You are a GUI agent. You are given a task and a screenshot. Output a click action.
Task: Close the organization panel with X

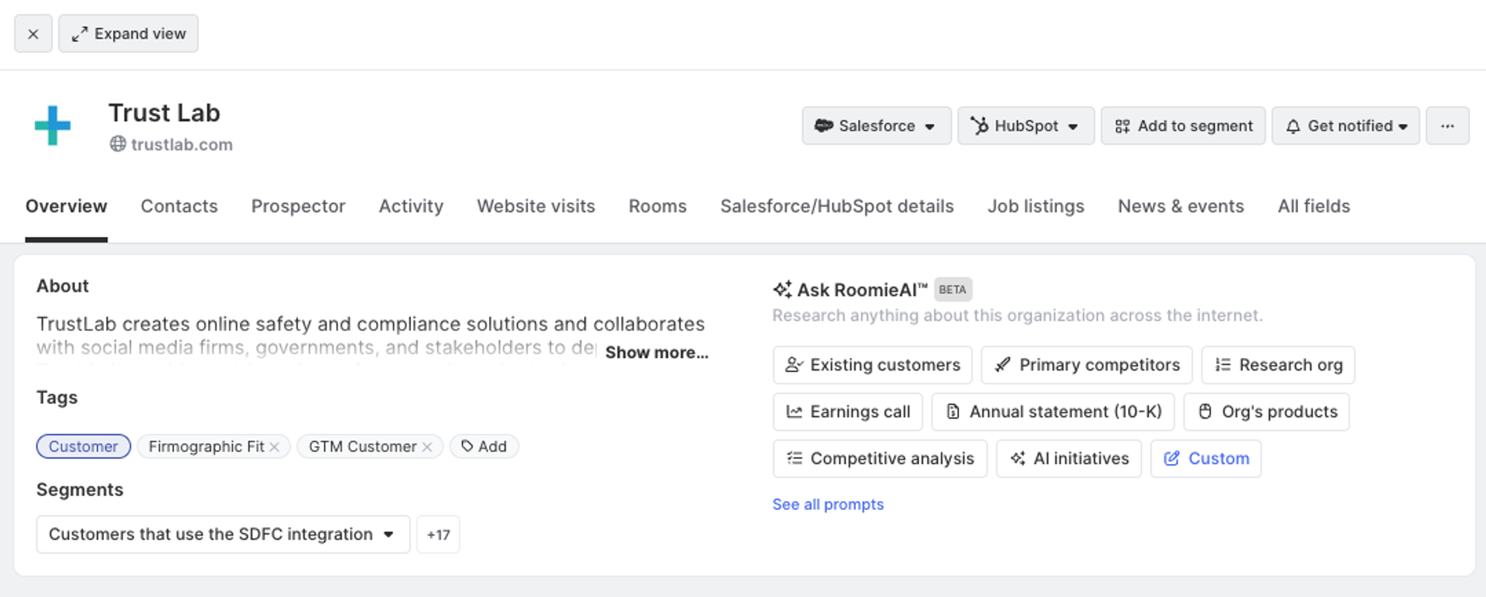pyautogui.click(x=33, y=34)
